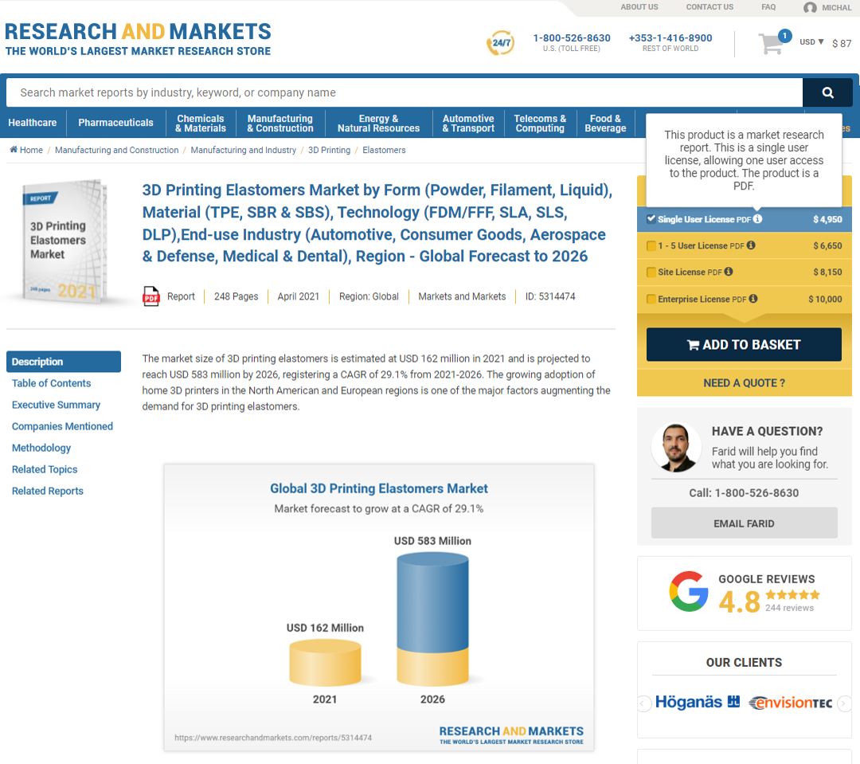Click the market reports search field
The height and width of the screenshot is (764, 860).
[404, 92]
